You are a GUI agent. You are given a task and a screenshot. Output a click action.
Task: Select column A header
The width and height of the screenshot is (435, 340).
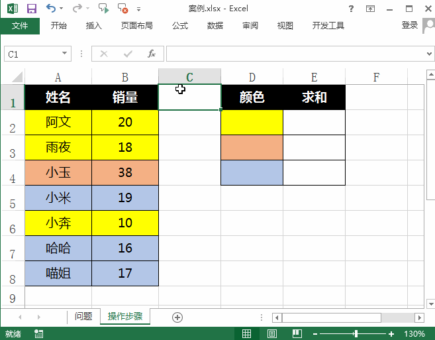(58, 77)
